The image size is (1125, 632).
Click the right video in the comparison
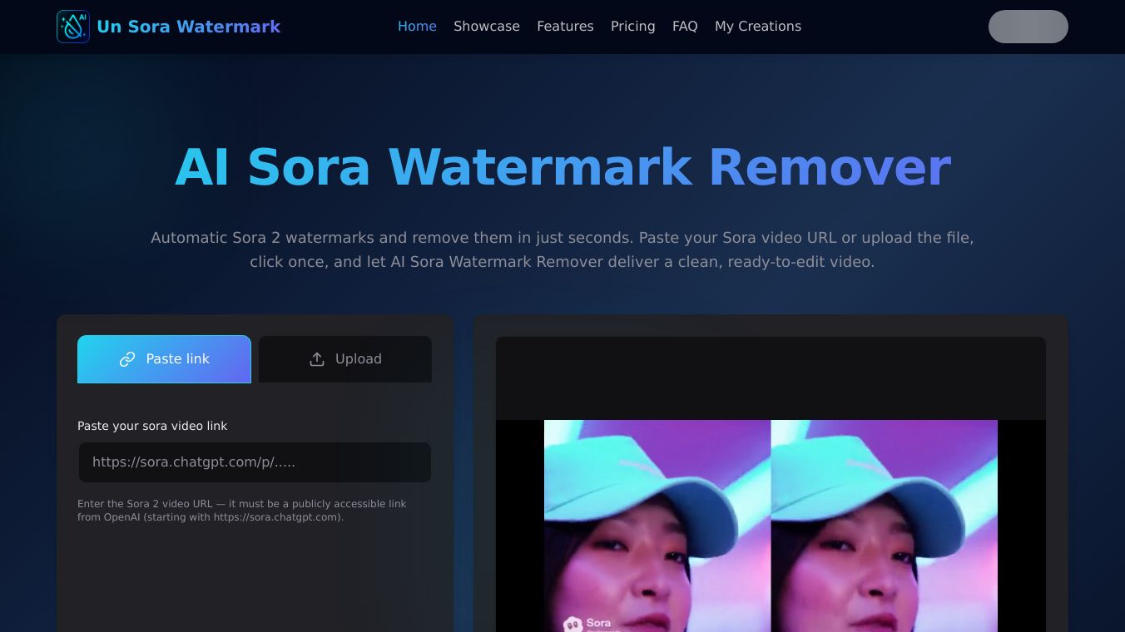884,526
